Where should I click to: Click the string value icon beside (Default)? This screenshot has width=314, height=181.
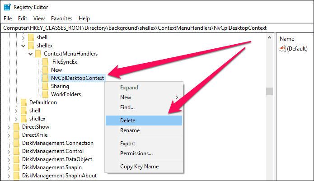point(282,48)
